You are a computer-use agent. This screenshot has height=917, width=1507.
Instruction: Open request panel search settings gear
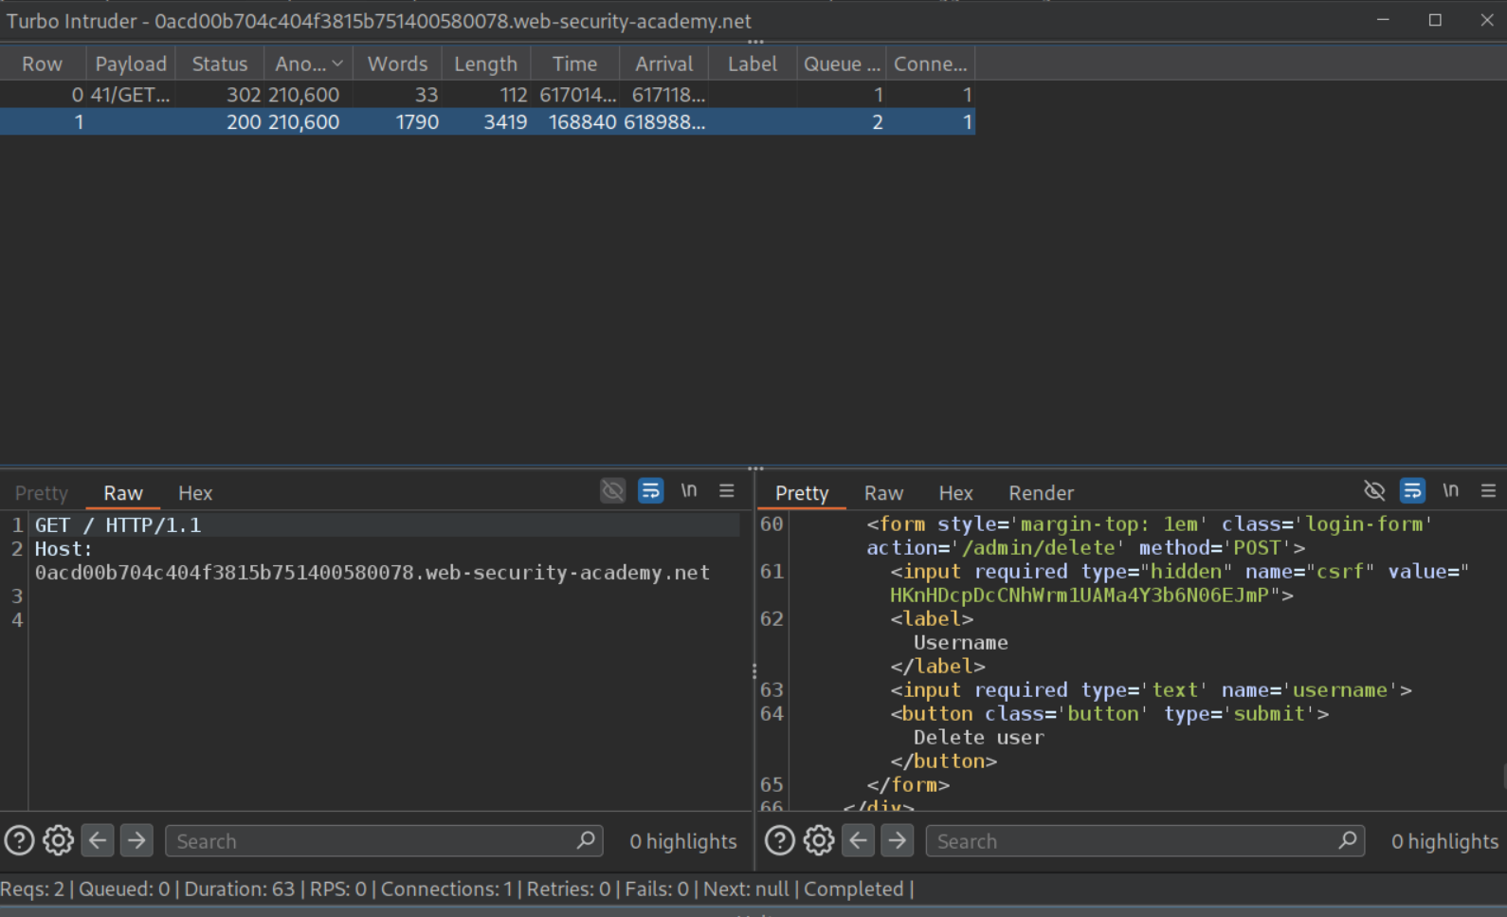pos(59,840)
